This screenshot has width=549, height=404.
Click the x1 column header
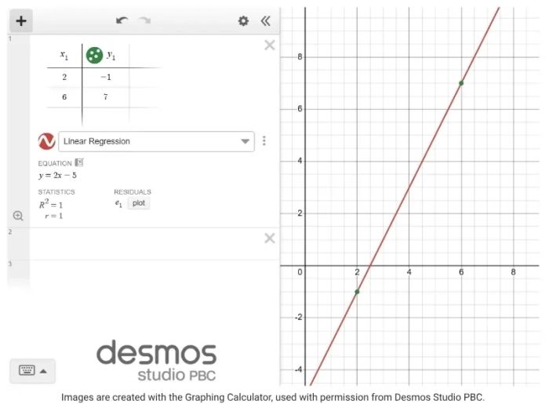(x=64, y=56)
